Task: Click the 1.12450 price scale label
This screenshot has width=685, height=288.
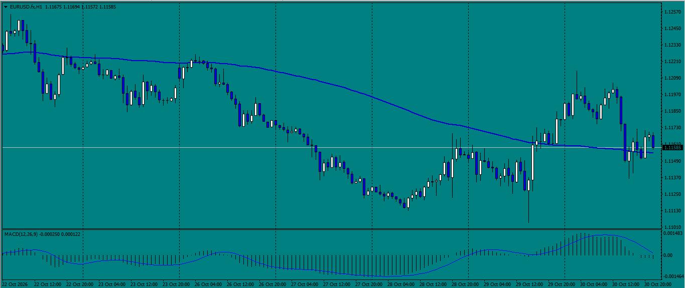Action: tap(672, 28)
